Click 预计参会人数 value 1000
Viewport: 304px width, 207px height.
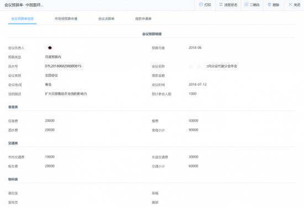pos(192,94)
